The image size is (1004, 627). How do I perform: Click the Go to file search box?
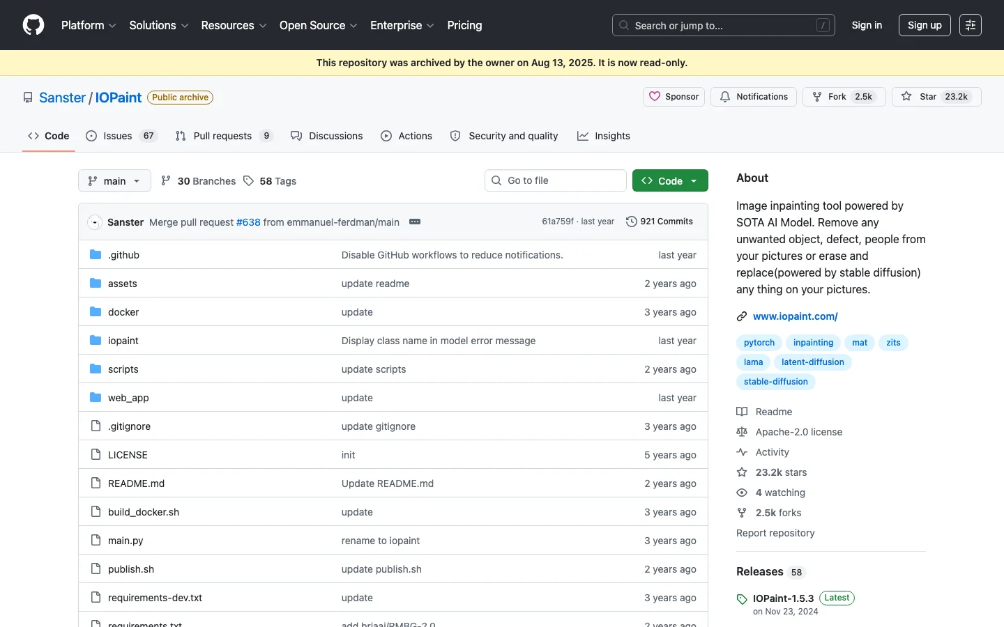tap(556, 180)
